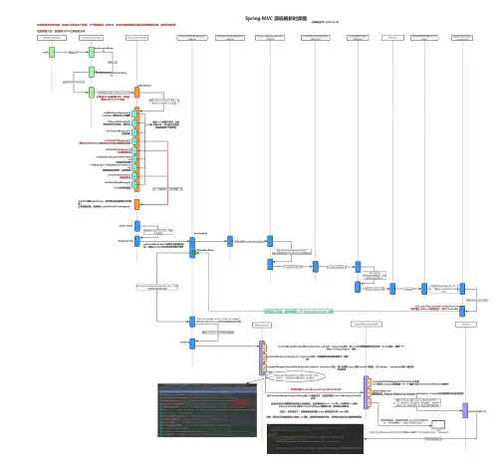497x464 pixels.
Task: Open the larger dark code screenshot thumbnail
Action: [207, 410]
